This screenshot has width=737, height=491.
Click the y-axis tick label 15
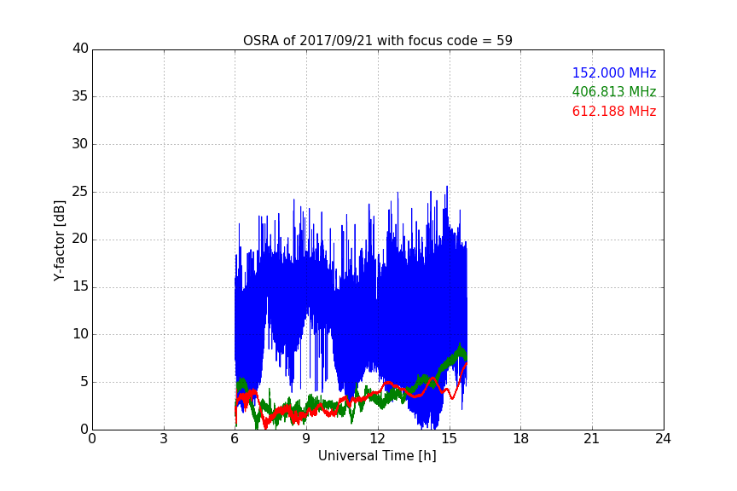pyautogui.click(x=80, y=286)
